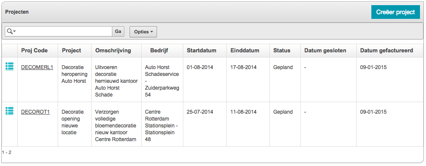The width and height of the screenshot is (426, 166).
Task: Open row details icon for DECOROT1
Action: point(9,111)
